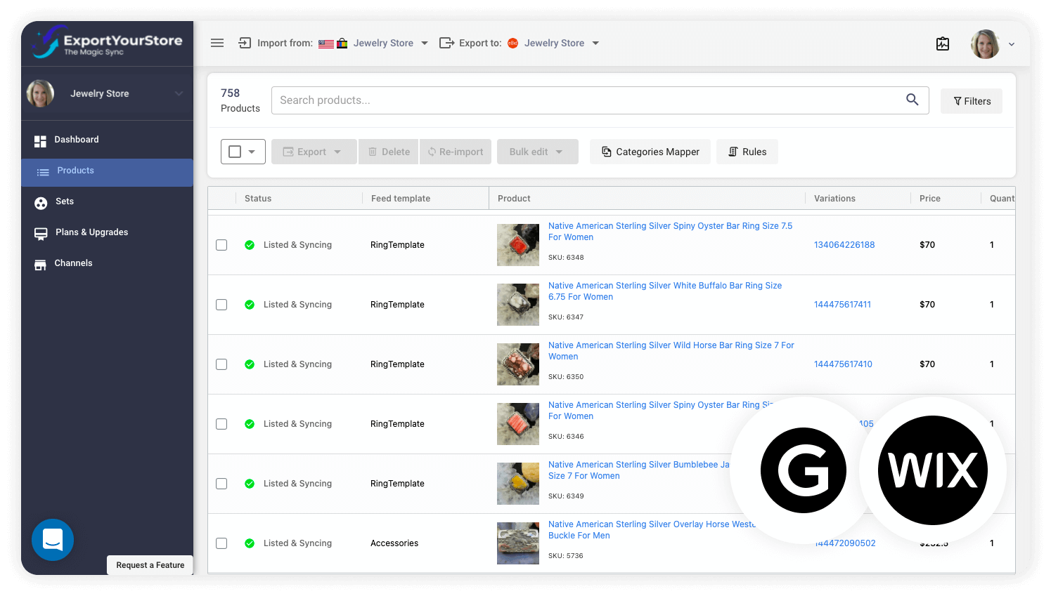This screenshot has height=596, width=1051.
Task: Open the image/media icon in the top bar
Action: pos(943,43)
